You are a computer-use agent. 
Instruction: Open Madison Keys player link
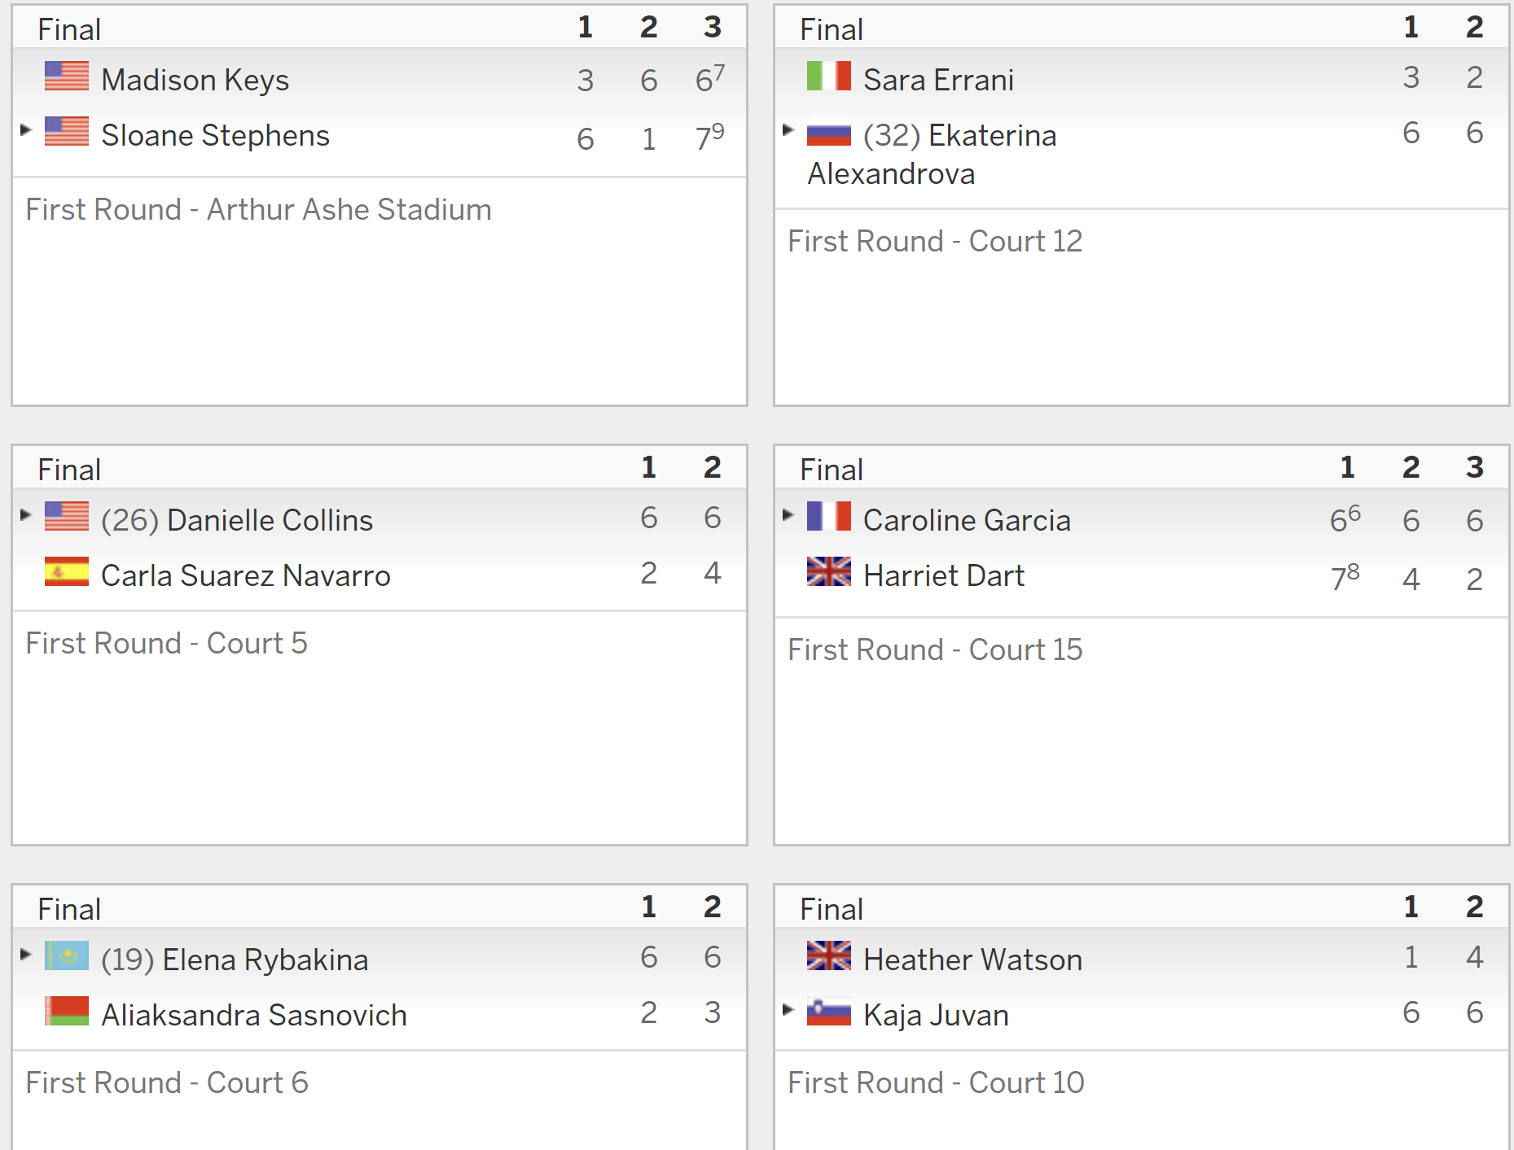tap(195, 80)
